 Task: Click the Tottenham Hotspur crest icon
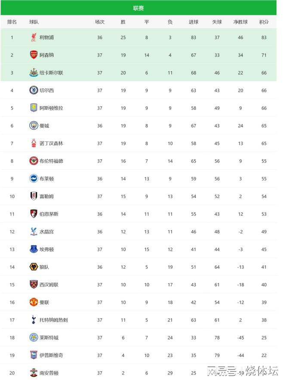pos(33,320)
